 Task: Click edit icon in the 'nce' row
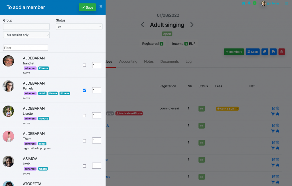pyautogui.click(x=274, y=177)
